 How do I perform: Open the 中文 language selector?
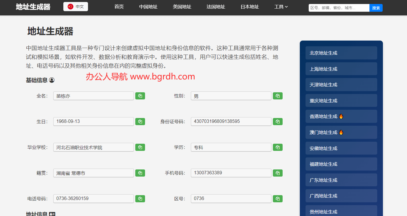coord(76,7)
